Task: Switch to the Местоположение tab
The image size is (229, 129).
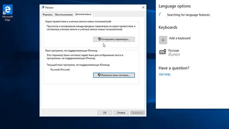Action: 64,15
